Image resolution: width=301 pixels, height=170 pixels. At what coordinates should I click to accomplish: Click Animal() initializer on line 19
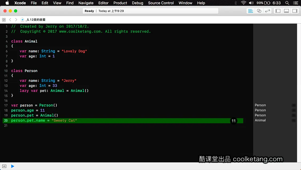[49, 115]
